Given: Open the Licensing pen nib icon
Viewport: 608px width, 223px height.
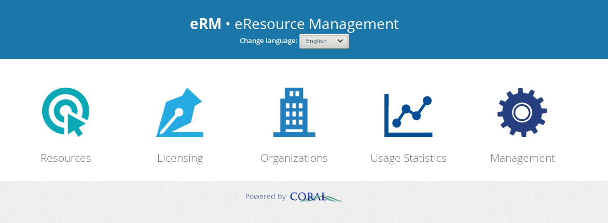Looking at the screenshot, I should pos(179,112).
